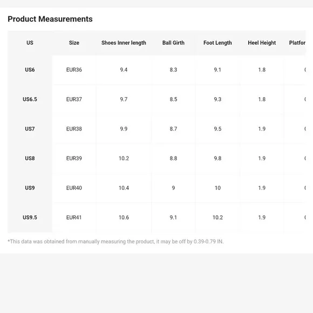Click the US8 row label

pos(30,158)
